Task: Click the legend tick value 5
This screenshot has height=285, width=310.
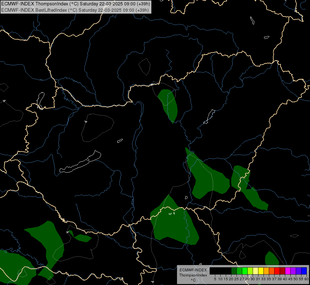Action: 215,279
